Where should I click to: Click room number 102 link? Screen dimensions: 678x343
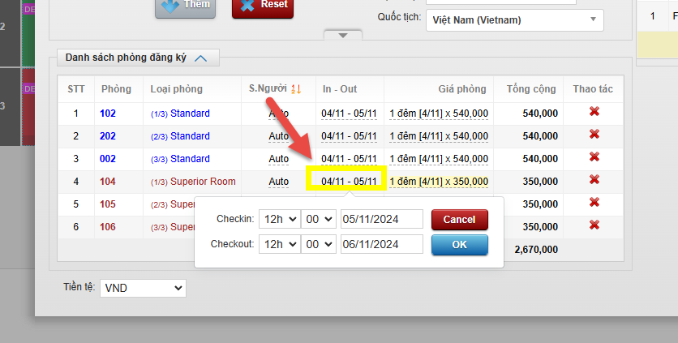coord(109,114)
